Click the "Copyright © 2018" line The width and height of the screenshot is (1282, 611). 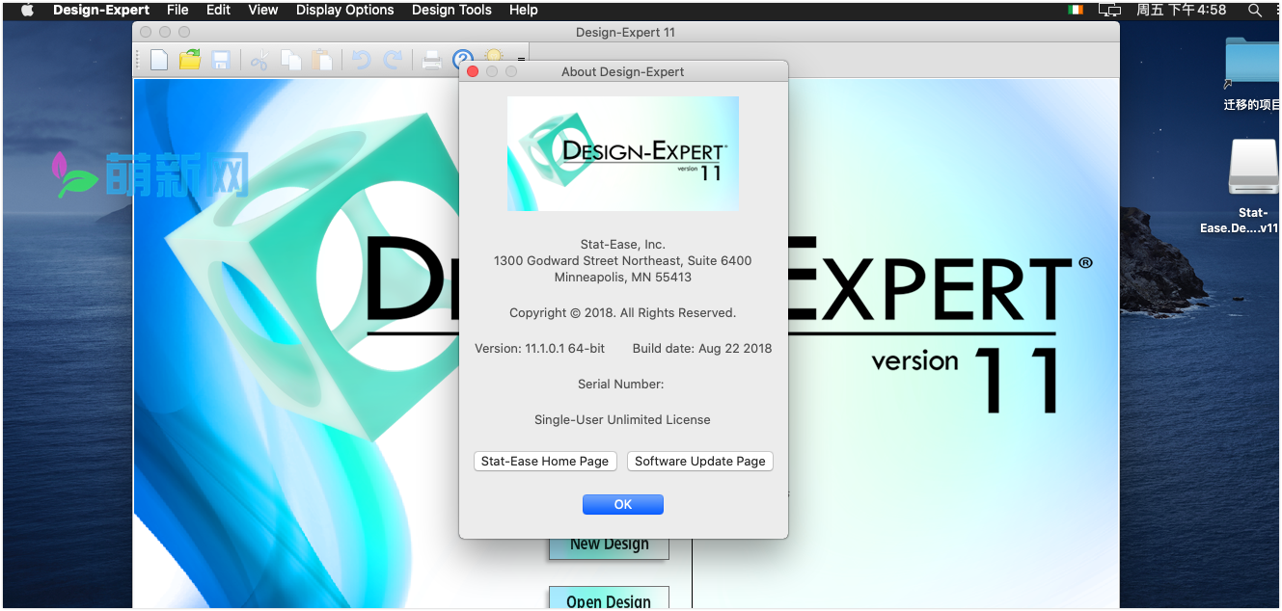pyautogui.click(x=623, y=312)
